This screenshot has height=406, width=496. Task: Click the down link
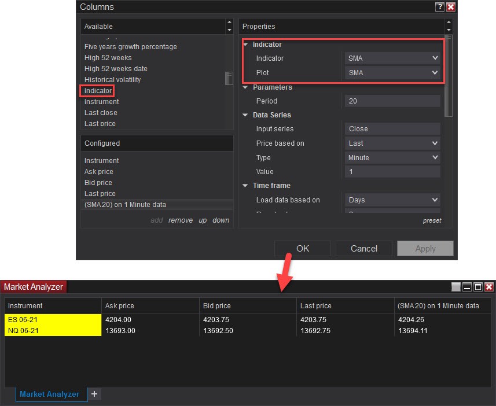coord(221,220)
